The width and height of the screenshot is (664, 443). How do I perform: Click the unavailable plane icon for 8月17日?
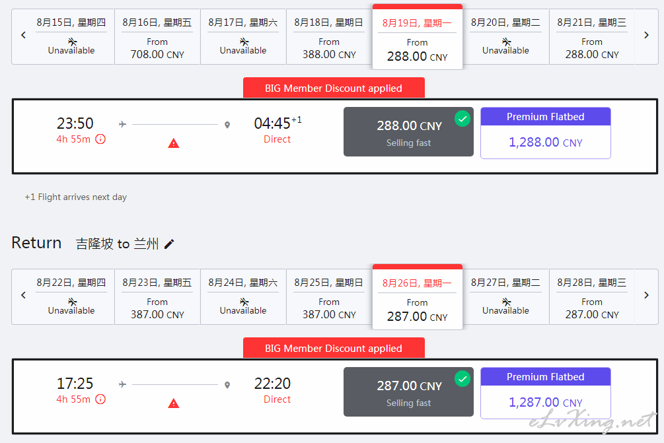244,42
